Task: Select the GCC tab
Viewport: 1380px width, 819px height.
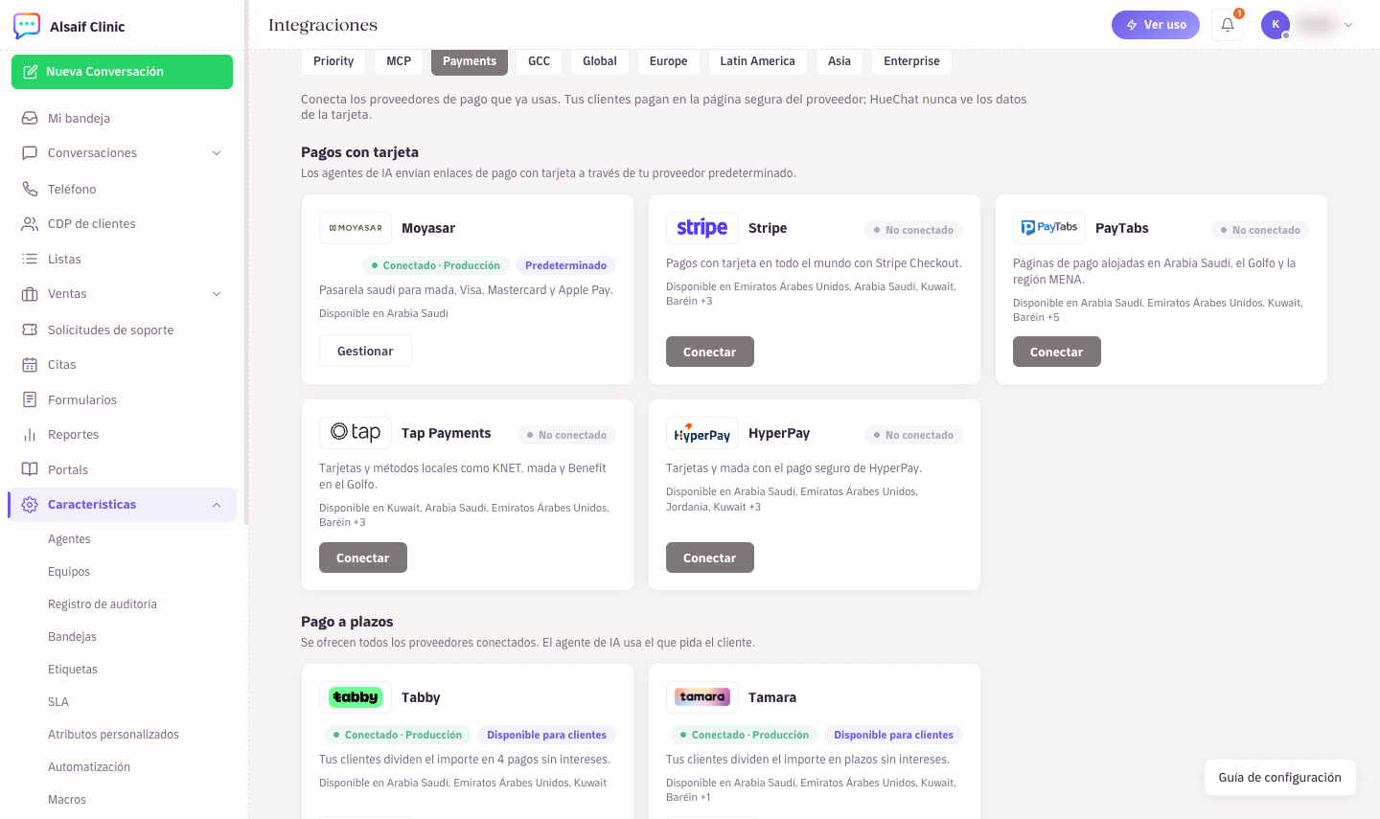Action: 540,61
